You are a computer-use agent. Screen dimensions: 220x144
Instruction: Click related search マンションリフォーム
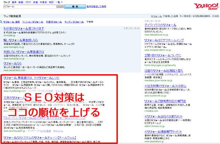33,22
